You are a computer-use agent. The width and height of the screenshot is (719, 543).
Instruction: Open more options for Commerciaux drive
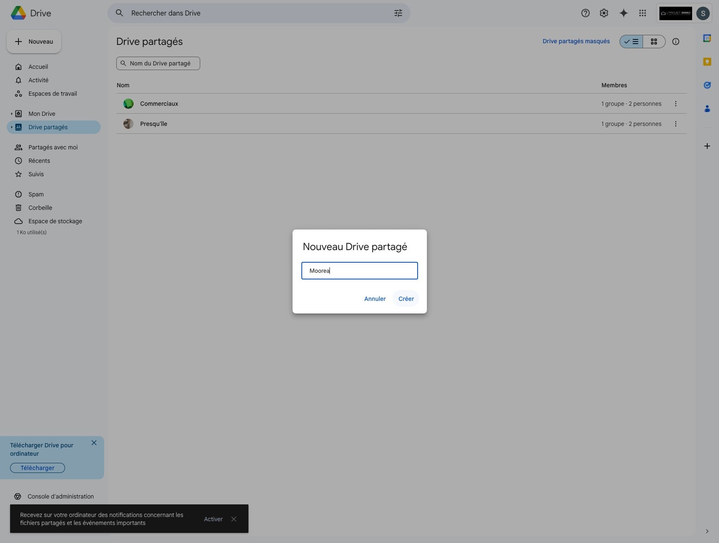click(675, 104)
